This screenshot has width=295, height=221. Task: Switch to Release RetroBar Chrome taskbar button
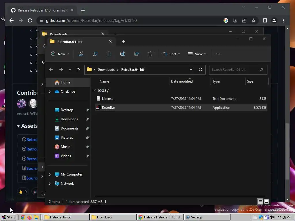[x=160, y=217]
